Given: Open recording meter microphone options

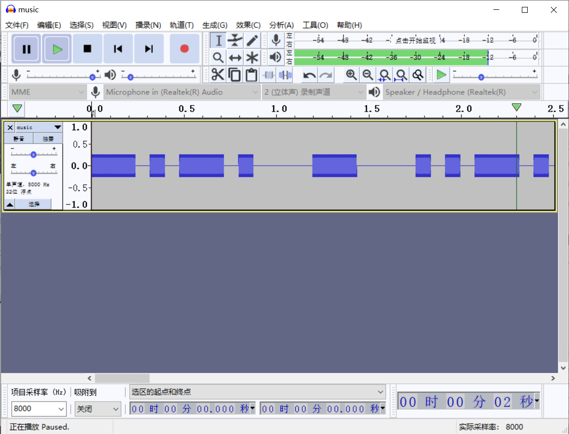Looking at the screenshot, I should 276,40.
